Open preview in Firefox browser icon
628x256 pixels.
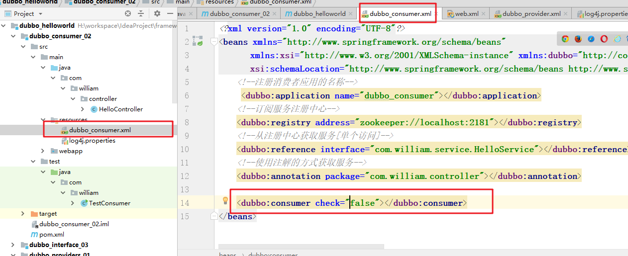[578, 39]
